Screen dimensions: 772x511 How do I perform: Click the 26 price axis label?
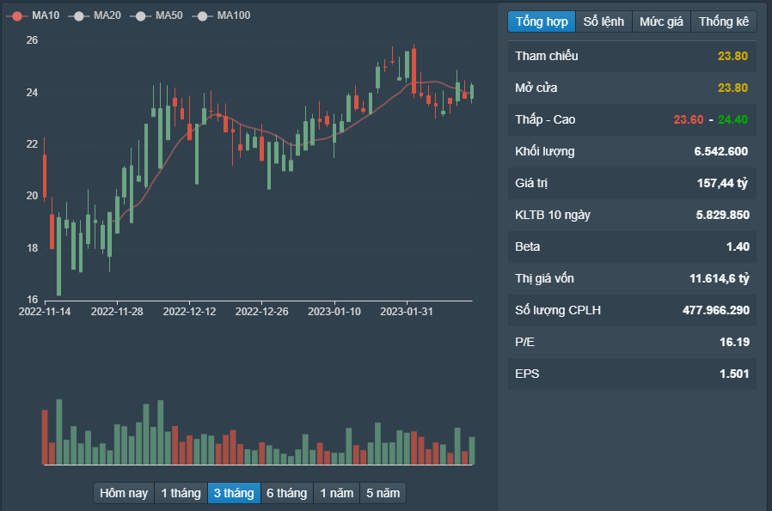click(32, 40)
